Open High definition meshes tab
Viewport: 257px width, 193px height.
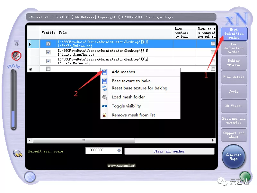pyautogui.click(x=234, y=34)
